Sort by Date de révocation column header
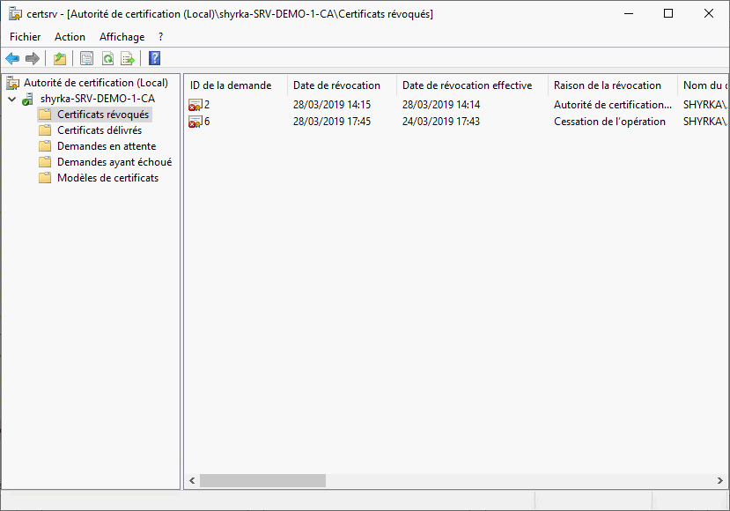Image resolution: width=730 pixels, height=511 pixels. click(336, 85)
